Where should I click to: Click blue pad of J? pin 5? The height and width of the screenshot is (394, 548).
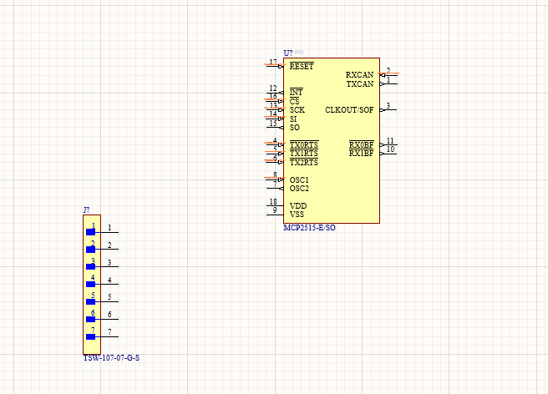click(x=90, y=302)
